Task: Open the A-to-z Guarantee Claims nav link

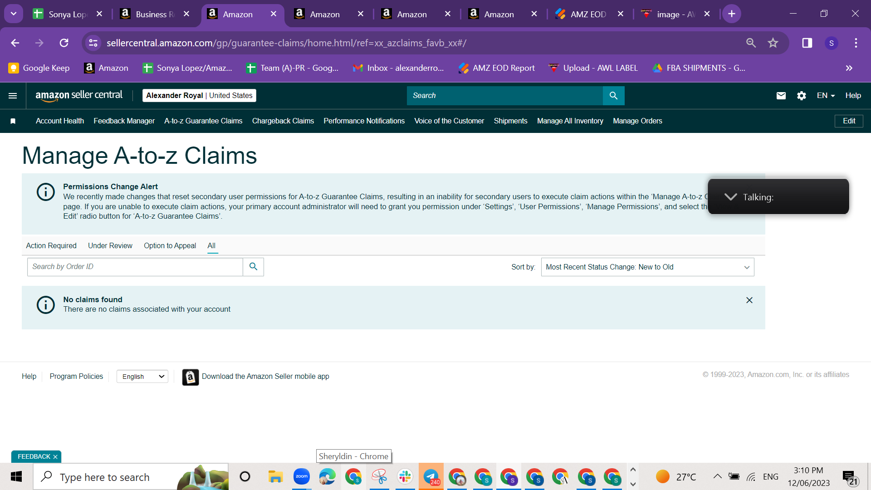Action: [203, 121]
